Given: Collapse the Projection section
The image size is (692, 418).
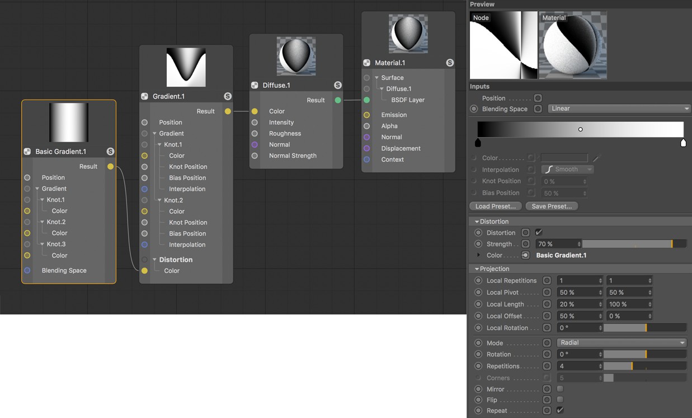Looking at the screenshot, I should click(477, 269).
